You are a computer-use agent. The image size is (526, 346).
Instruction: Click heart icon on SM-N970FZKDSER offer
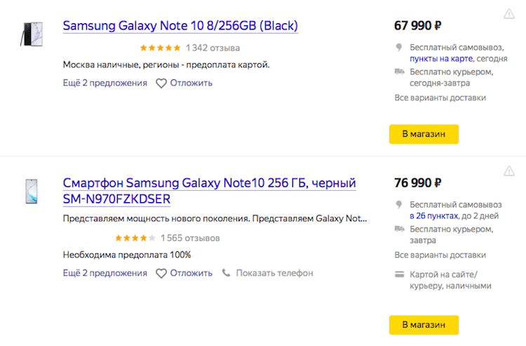click(161, 273)
